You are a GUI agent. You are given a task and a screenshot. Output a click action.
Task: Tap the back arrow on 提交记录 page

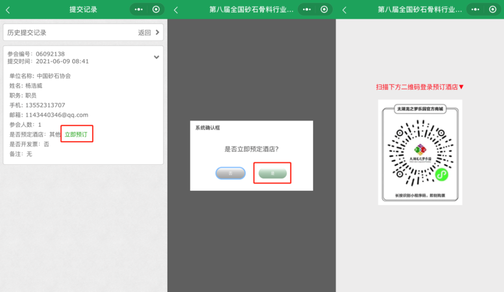point(7,9)
